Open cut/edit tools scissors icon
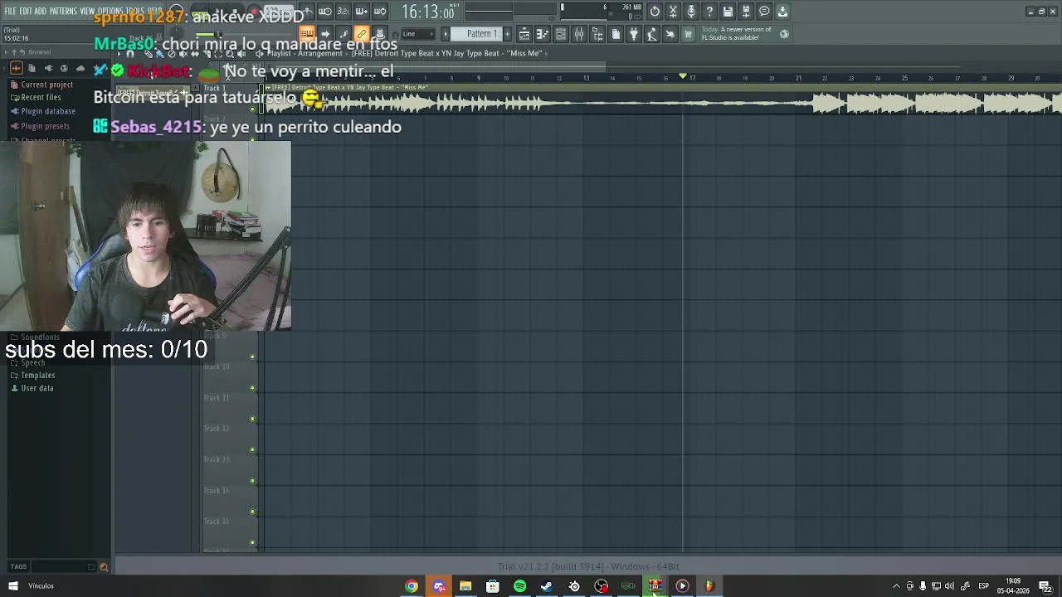 pos(673,12)
